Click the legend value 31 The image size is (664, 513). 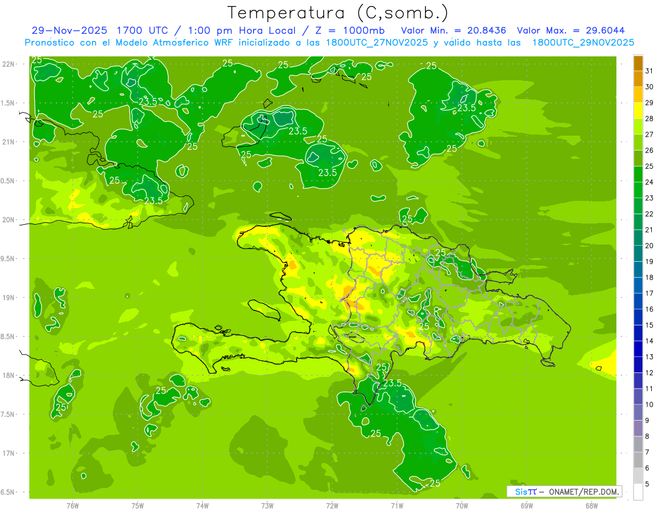point(650,71)
